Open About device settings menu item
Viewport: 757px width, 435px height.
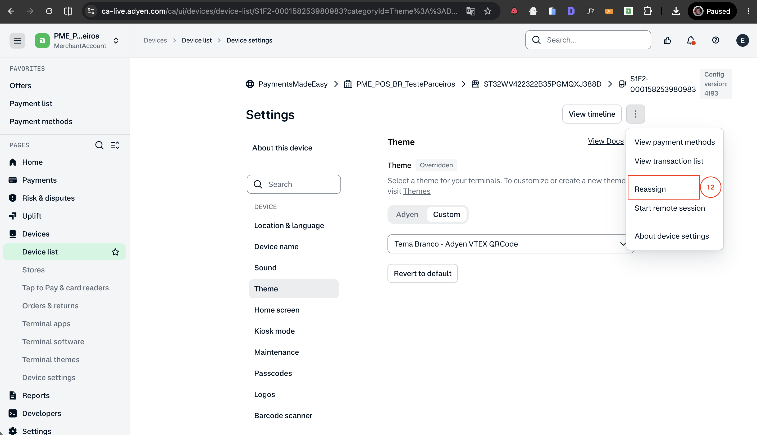coord(671,236)
